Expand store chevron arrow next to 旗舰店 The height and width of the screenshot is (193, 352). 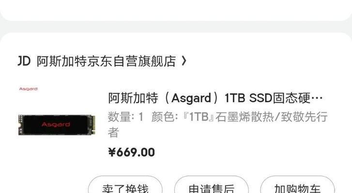tap(184, 61)
